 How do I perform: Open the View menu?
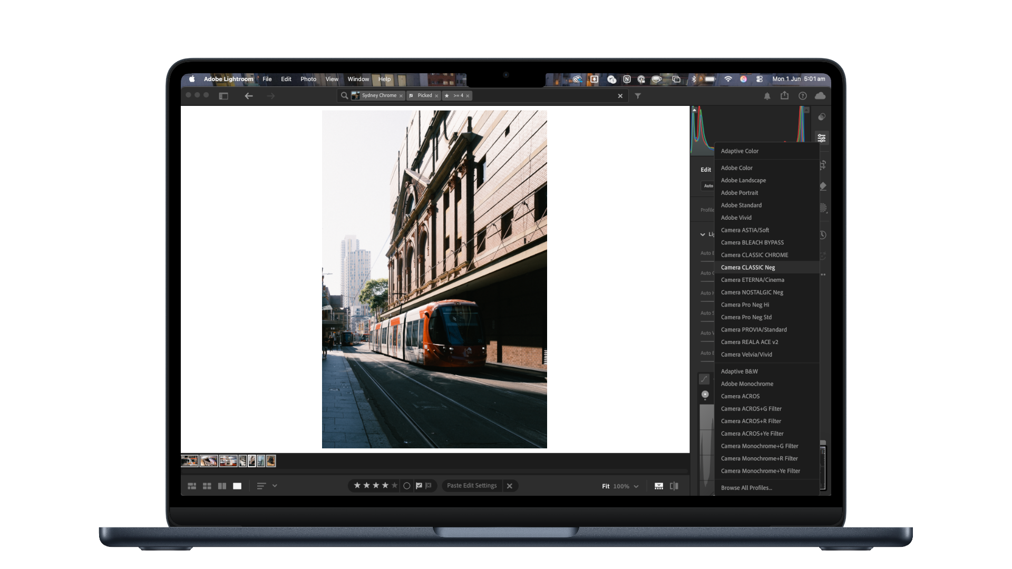[x=332, y=79]
